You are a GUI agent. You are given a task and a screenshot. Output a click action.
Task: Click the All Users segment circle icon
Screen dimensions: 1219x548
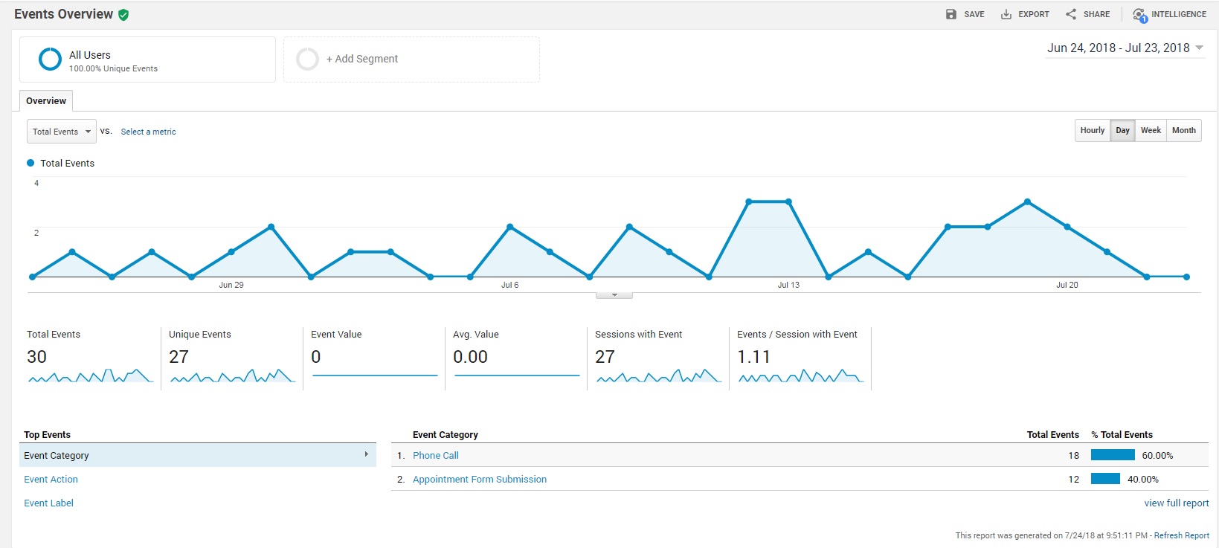(x=50, y=59)
